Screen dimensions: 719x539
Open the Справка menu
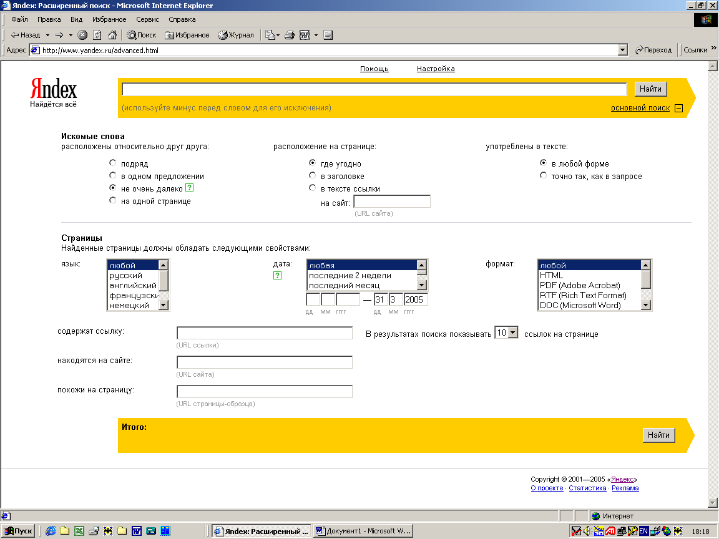click(x=182, y=19)
